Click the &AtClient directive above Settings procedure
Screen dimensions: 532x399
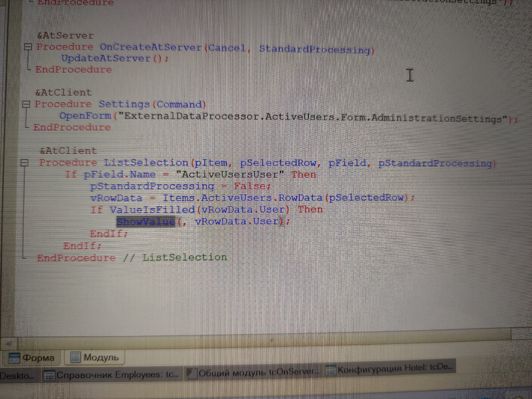tap(64, 93)
